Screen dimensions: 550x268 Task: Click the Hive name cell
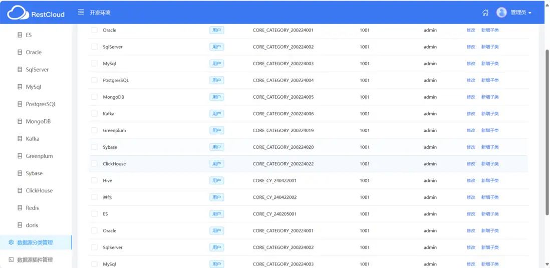107,181
